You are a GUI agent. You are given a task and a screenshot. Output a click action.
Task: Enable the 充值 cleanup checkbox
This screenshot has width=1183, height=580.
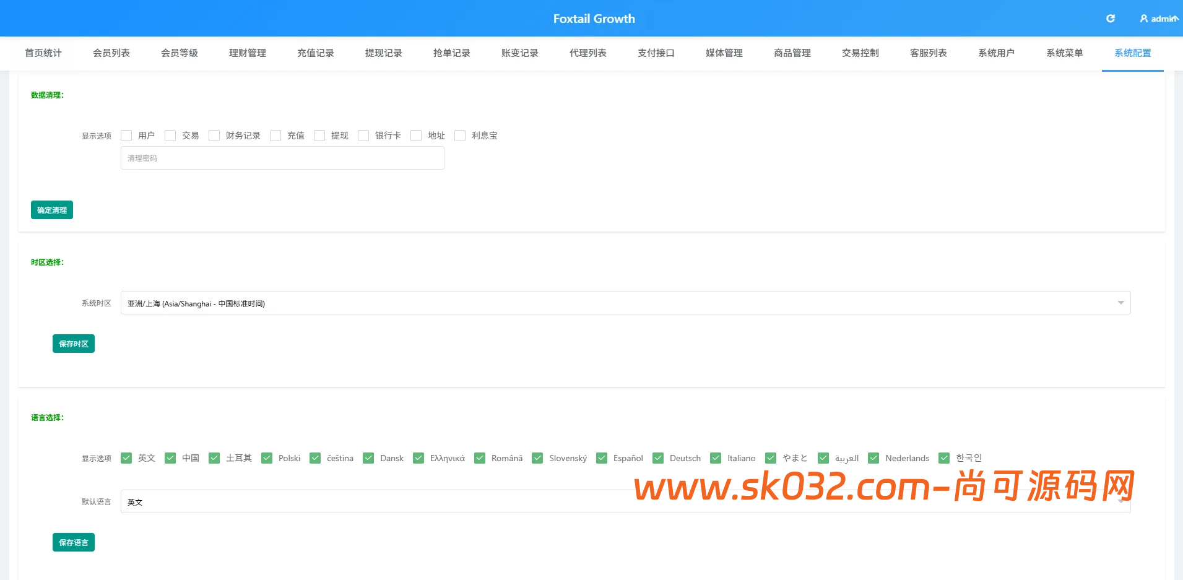pyautogui.click(x=275, y=136)
